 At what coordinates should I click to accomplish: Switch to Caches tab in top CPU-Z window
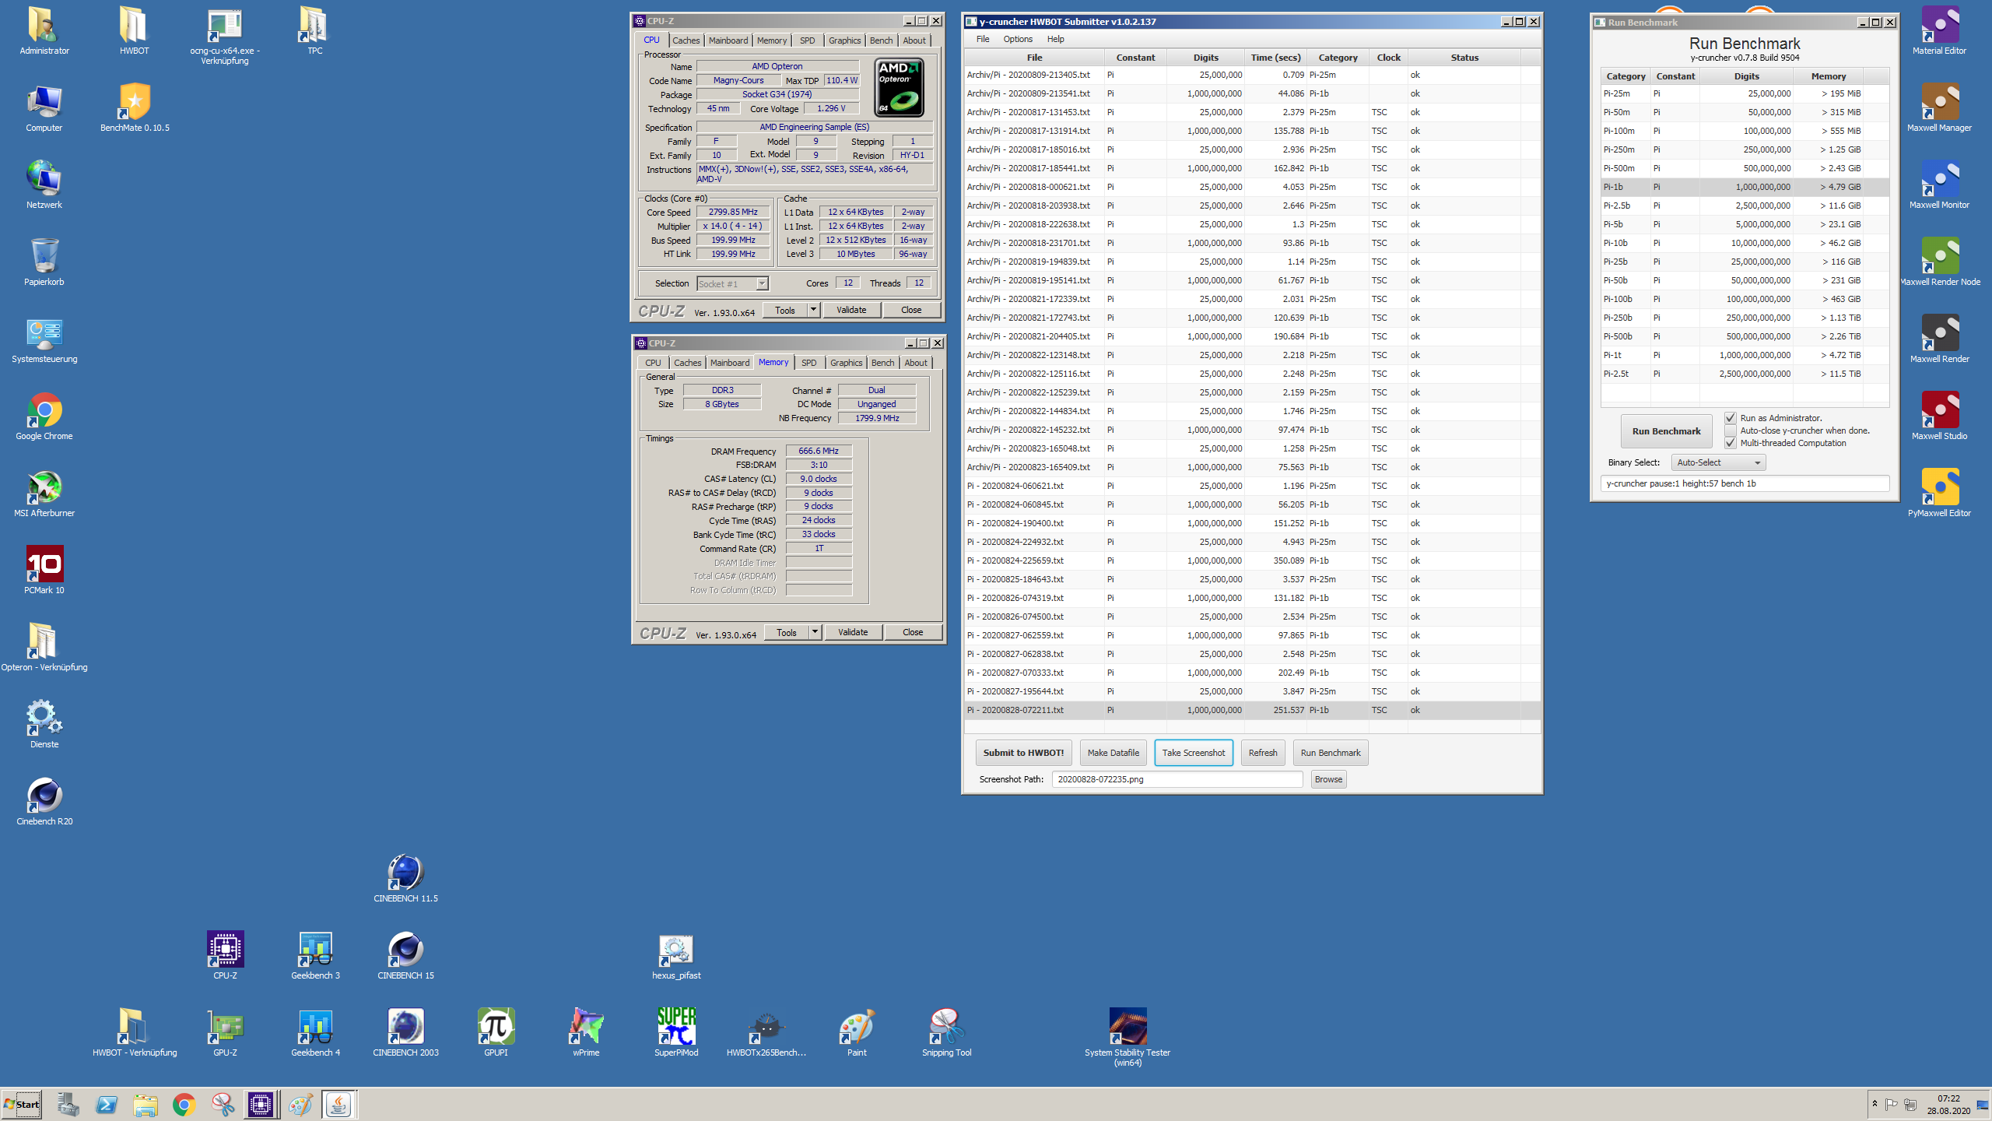(x=686, y=40)
